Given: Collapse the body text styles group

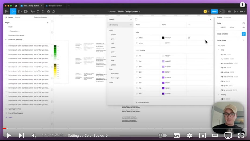Looking at the screenshot, I should (x=219, y=50).
